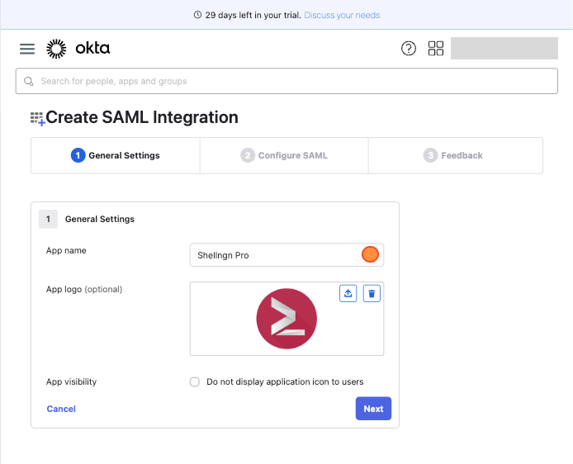Viewport: 573px width, 464px height.
Task: Upload a new app logo image
Action: [x=348, y=293]
